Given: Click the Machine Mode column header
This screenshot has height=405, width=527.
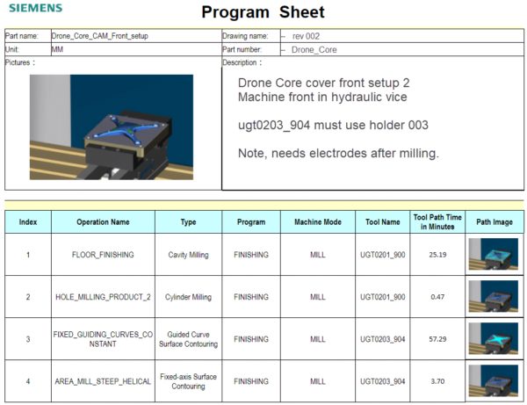Looking at the screenshot, I should 317,222.
